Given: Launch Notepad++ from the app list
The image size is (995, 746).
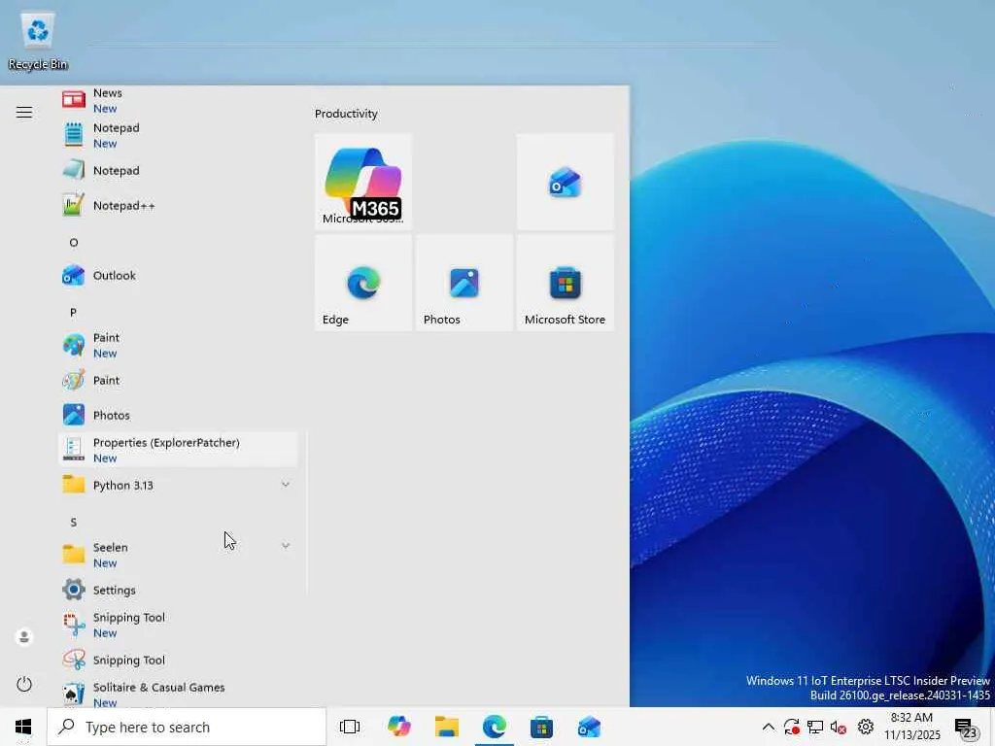Looking at the screenshot, I should (178, 205).
